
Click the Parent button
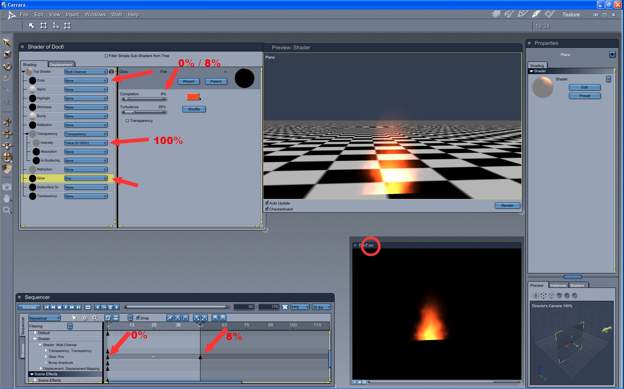click(216, 82)
